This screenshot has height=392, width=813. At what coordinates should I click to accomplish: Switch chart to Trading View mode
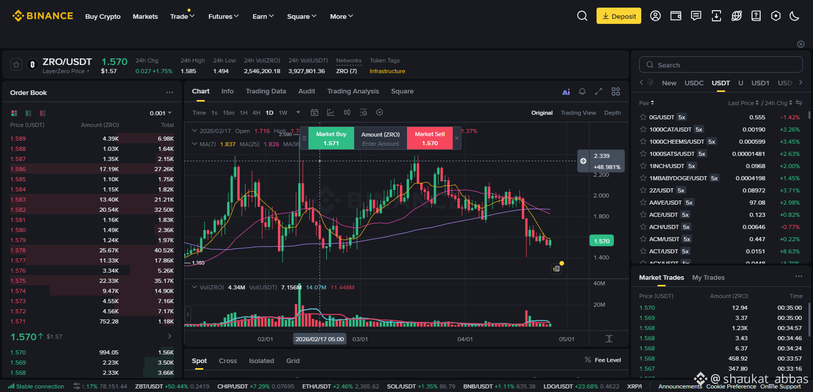pyautogui.click(x=578, y=113)
